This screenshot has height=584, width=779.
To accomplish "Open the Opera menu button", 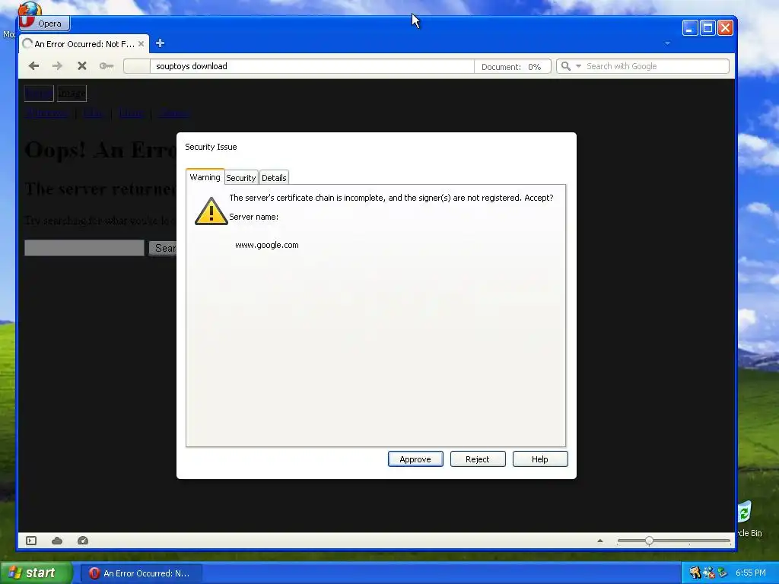I will (x=44, y=24).
